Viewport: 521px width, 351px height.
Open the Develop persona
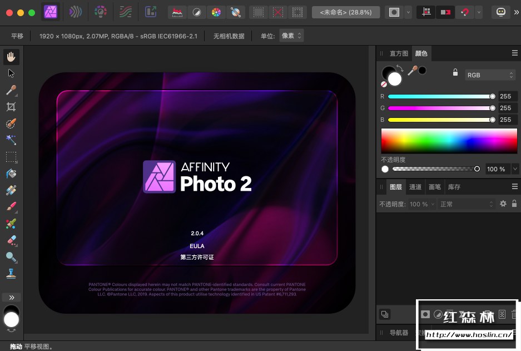point(100,12)
